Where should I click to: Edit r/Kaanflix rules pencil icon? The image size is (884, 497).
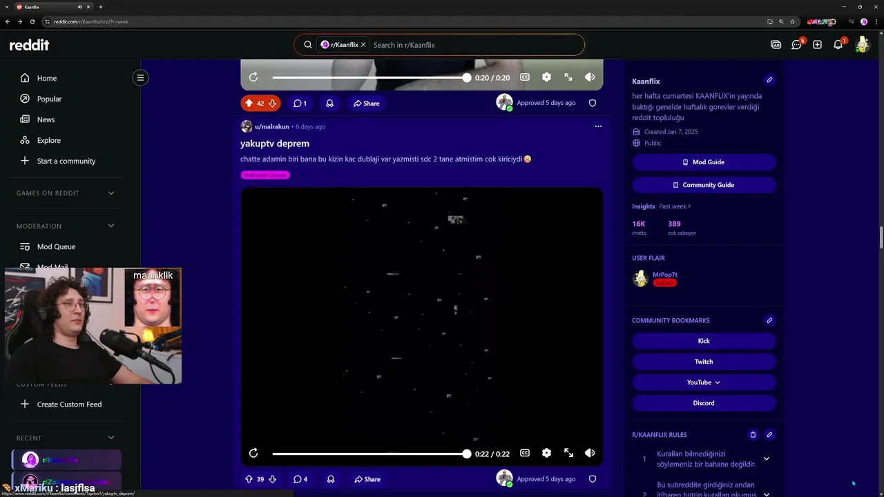pyautogui.click(x=769, y=435)
